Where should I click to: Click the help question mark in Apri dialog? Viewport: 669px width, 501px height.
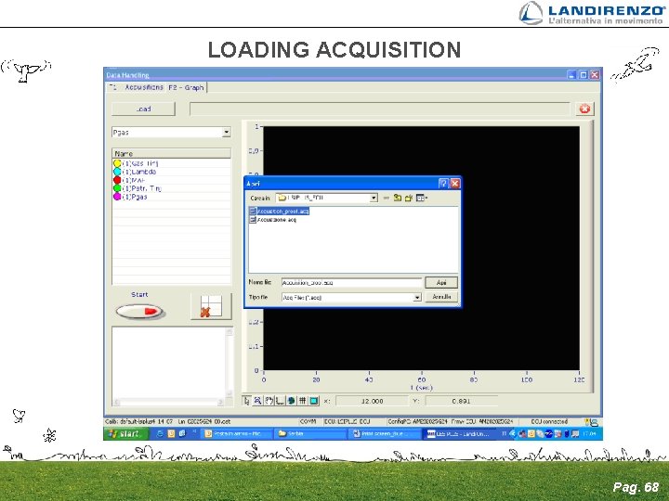443,183
